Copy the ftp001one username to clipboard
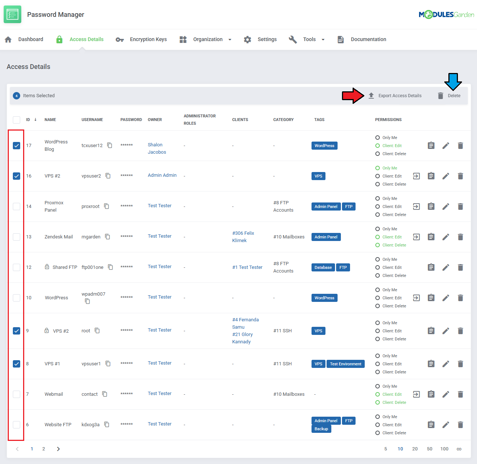 point(110,267)
